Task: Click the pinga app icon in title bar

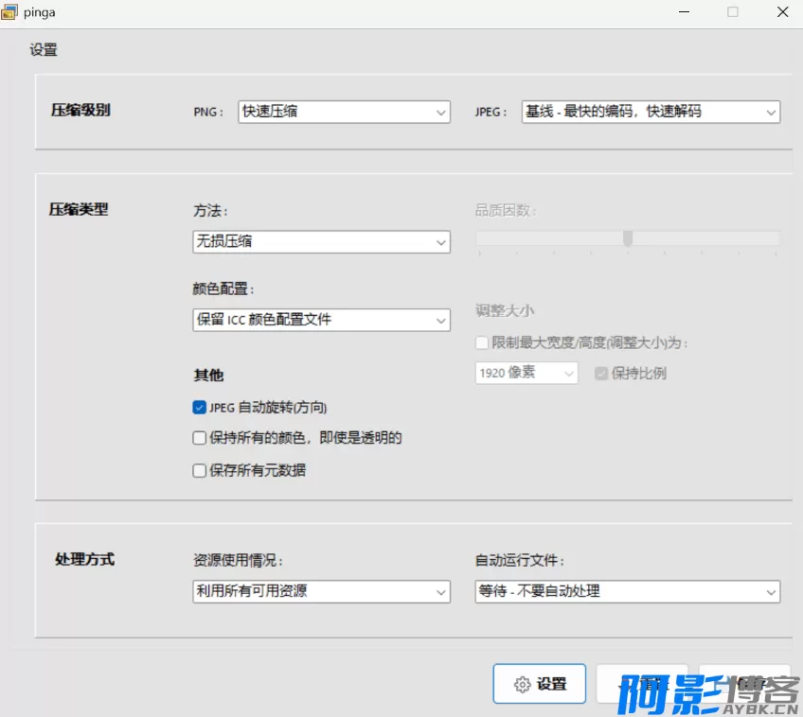Action: pos(11,11)
